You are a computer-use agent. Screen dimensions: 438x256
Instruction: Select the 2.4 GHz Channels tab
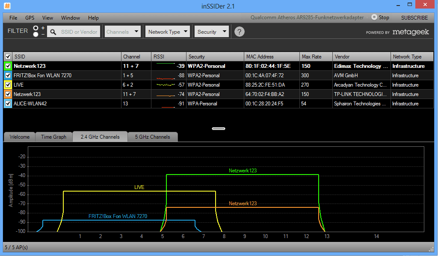pyautogui.click(x=100, y=137)
